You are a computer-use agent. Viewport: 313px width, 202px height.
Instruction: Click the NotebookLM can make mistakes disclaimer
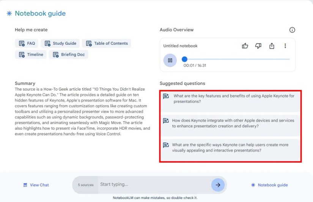[155, 198]
